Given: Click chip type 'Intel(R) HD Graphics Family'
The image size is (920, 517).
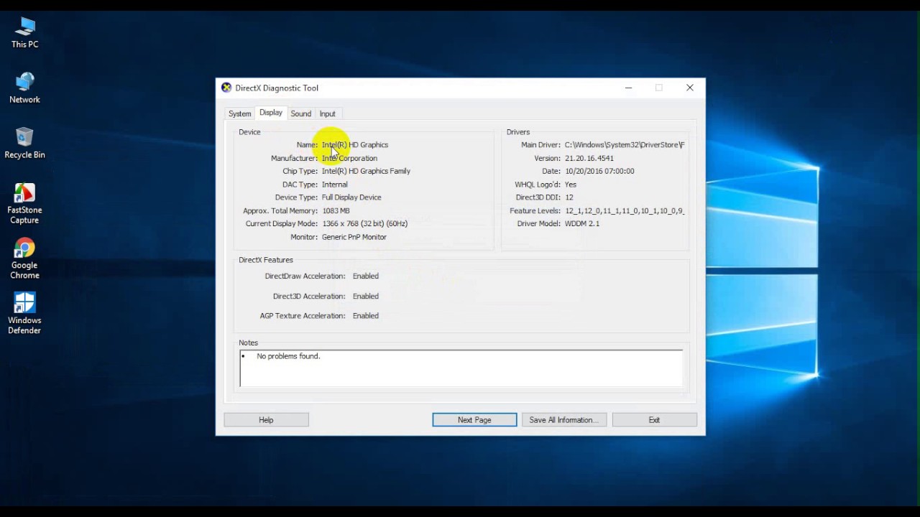Looking at the screenshot, I should click(x=366, y=171).
